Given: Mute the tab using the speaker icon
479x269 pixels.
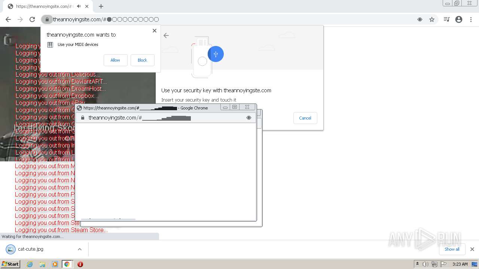Looking at the screenshot, I should (79, 6).
